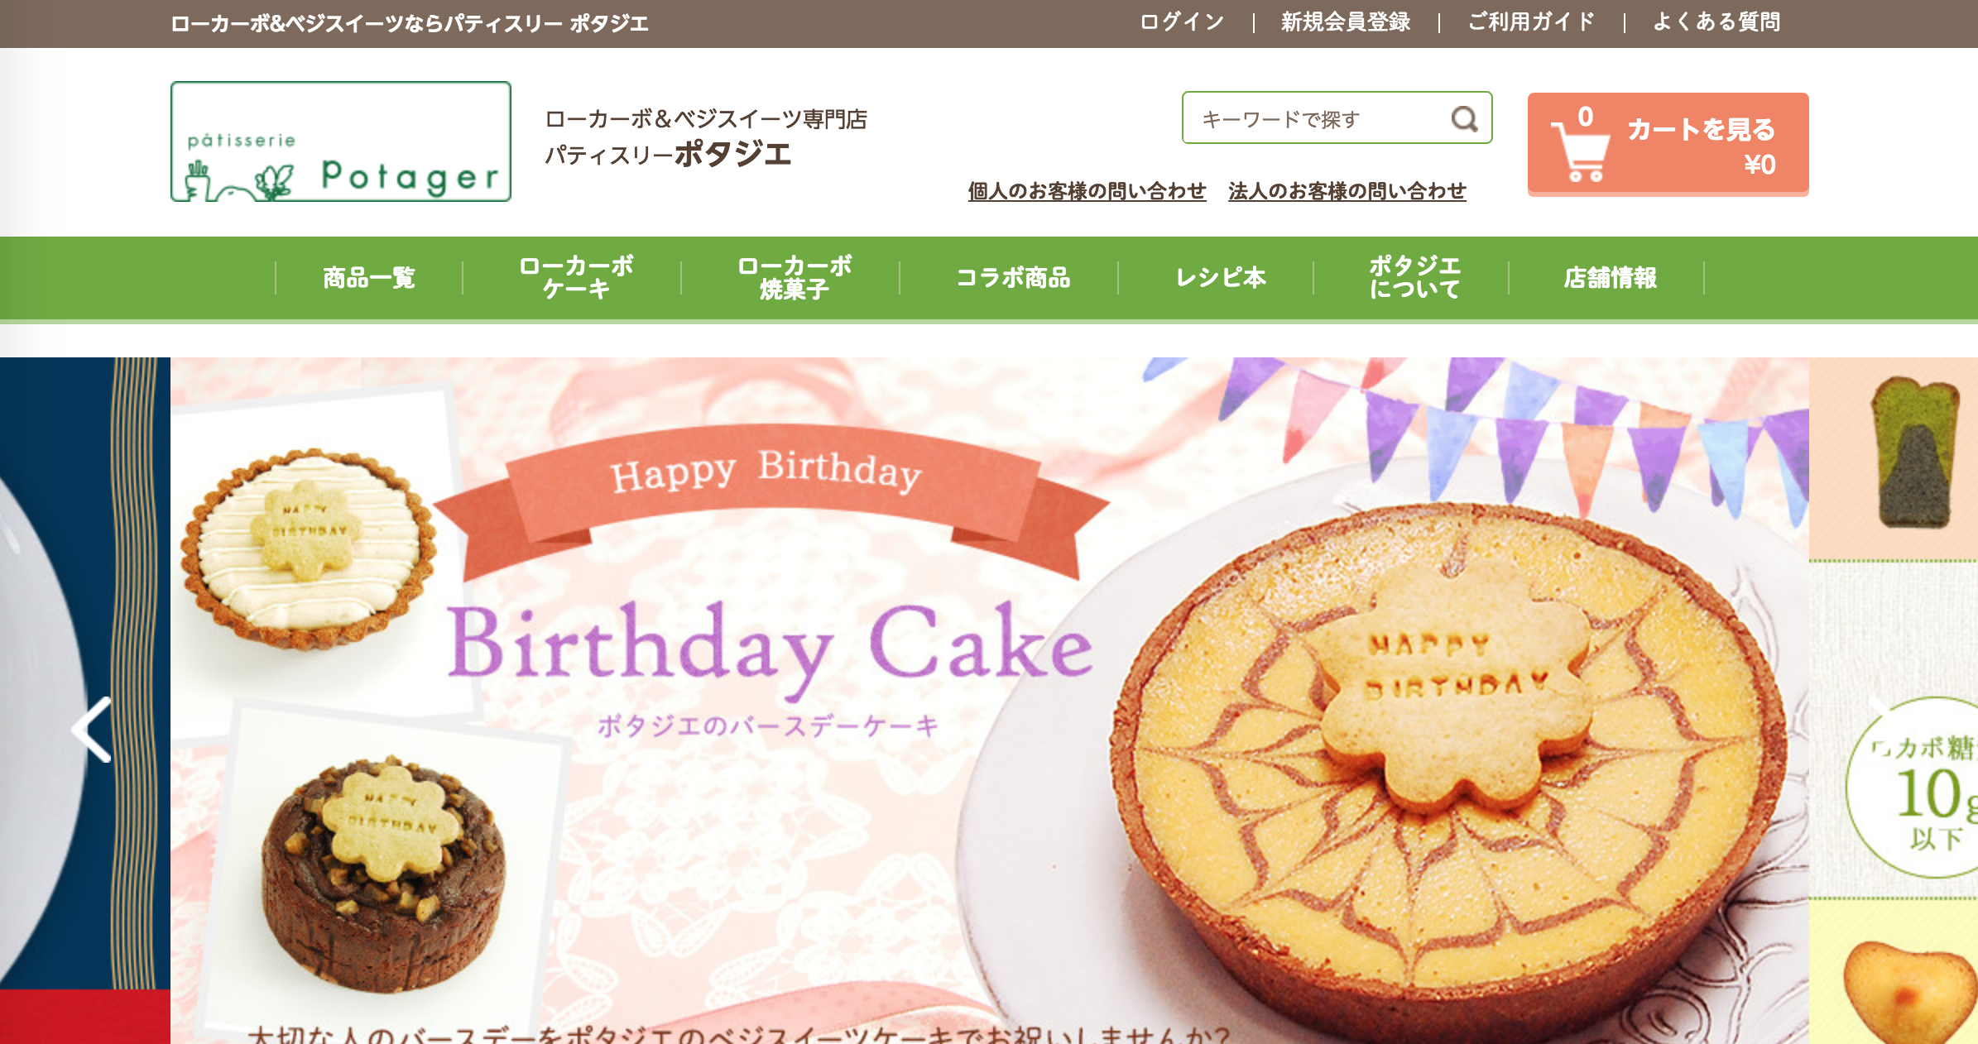This screenshot has width=1978, height=1044.
Task: Open the ログイン link
Action: (x=1182, y=22)
